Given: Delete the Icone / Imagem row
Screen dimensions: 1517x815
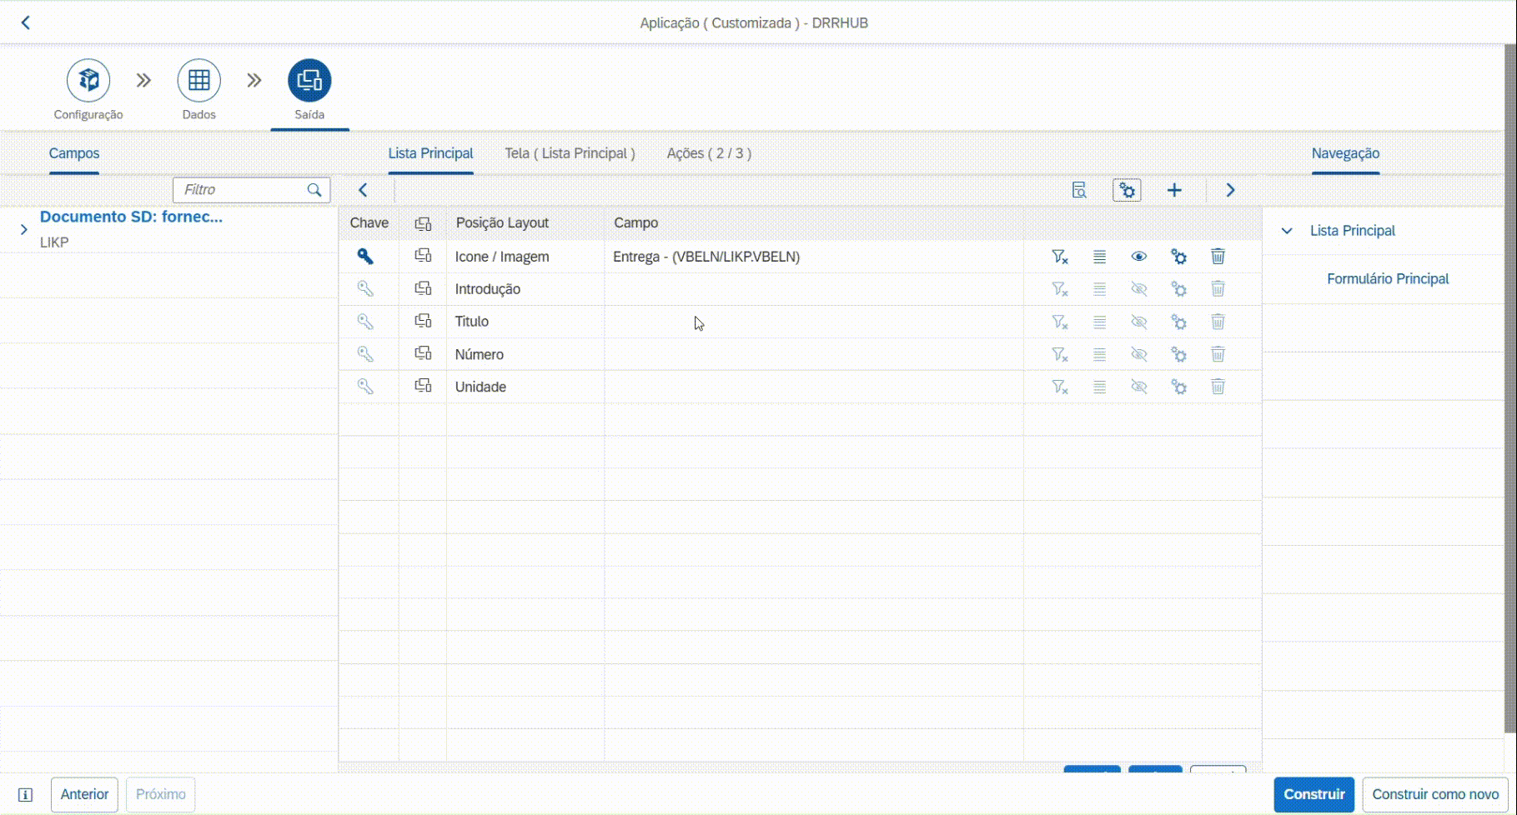Looking at the screenshot, I should (1218, 257).
